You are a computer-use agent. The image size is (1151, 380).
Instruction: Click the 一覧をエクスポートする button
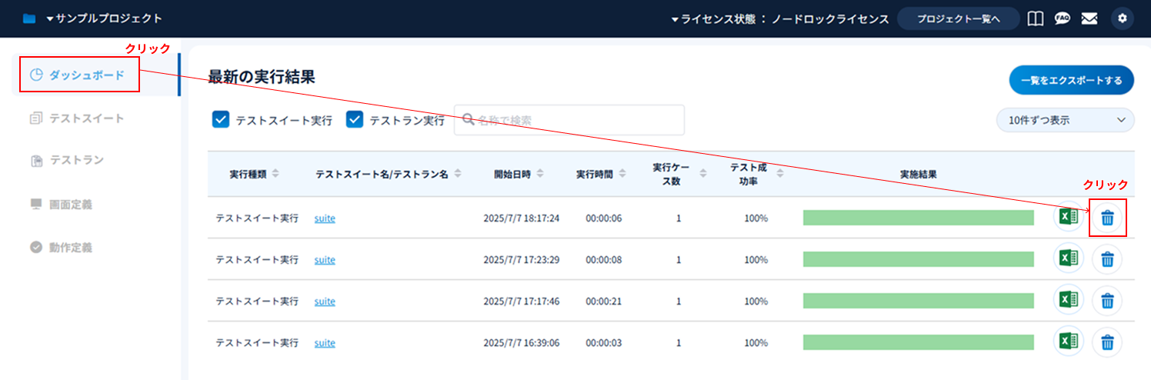1071,80
